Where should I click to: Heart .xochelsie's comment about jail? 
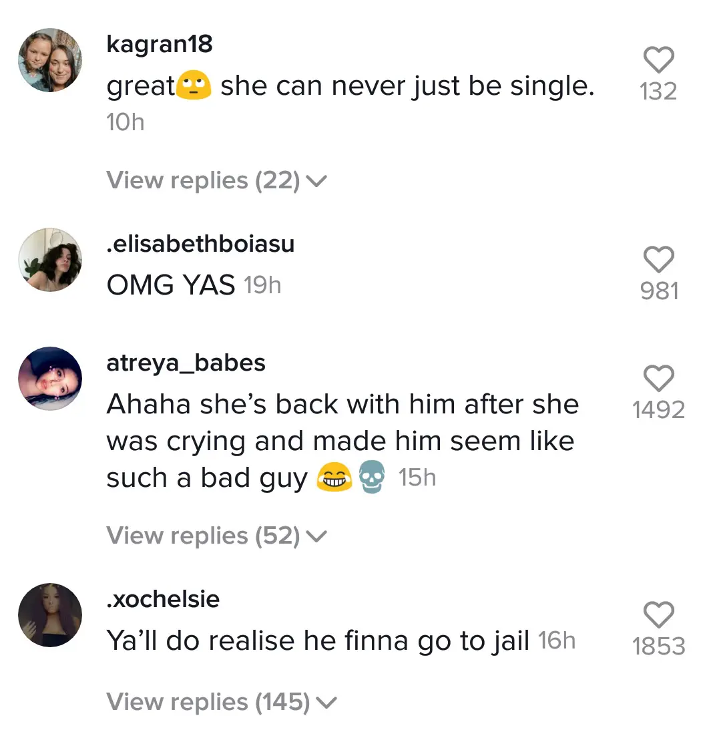pyautogui.click(x=658, y=614)
